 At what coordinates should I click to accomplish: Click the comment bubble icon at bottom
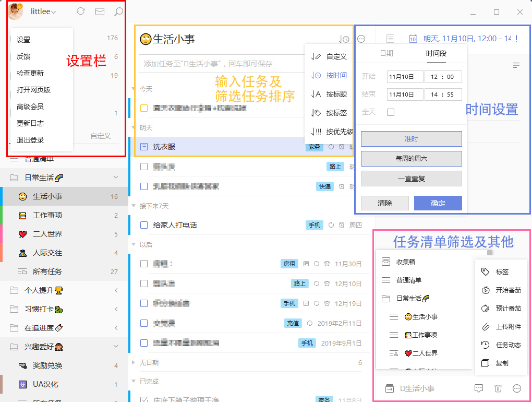[478, 388]
